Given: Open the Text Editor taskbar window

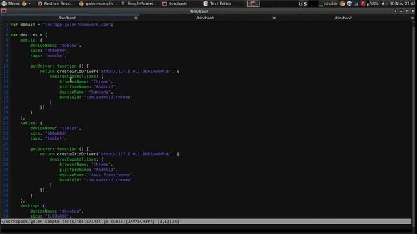Looking at the screenshot, I should 218,3.
